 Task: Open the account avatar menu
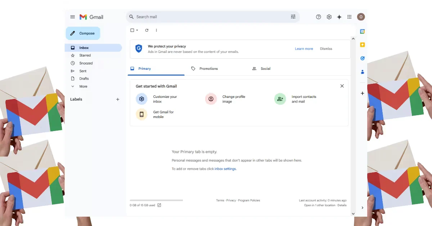tap(361, 17)
